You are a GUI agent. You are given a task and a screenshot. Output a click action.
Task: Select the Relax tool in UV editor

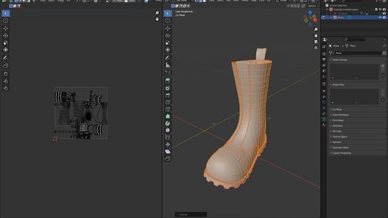pyautogui.click(x=5, y=81)
